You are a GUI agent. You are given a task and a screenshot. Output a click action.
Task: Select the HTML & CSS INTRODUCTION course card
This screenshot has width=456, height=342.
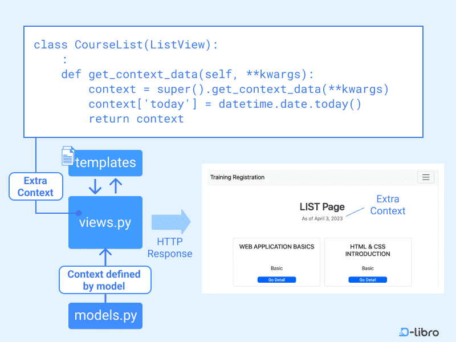(x=368, y=262)
